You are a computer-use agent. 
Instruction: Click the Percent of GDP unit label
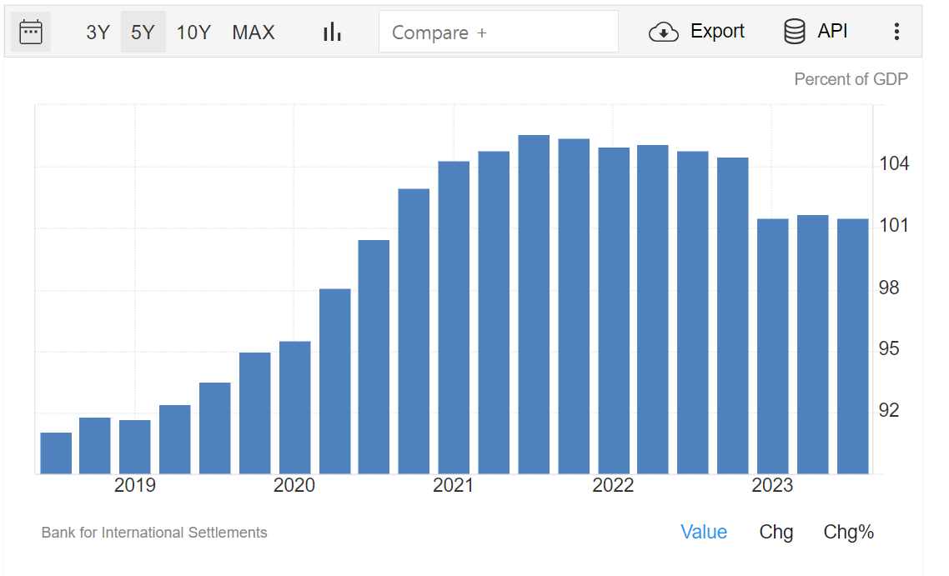coord(851,79)
